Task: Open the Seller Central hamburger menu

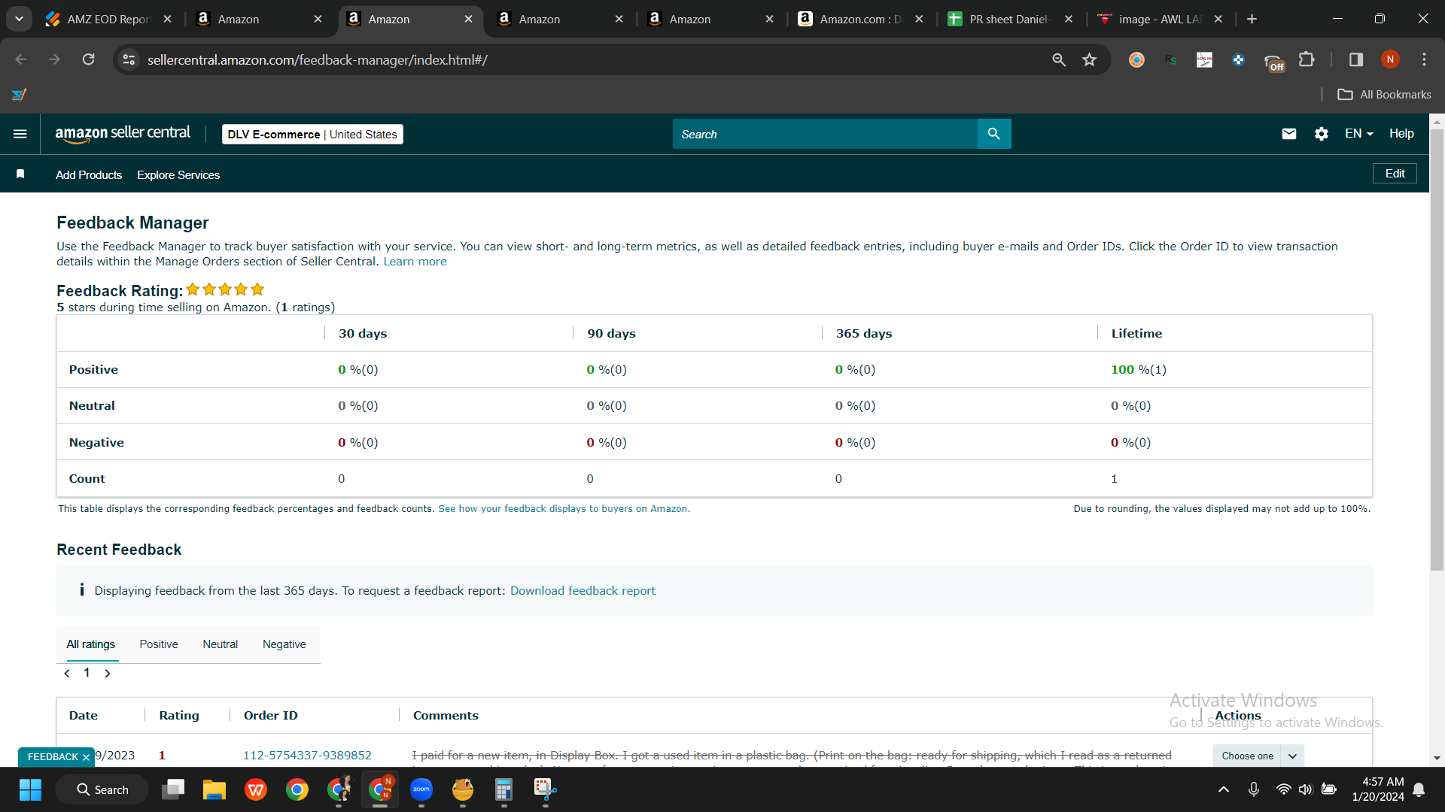Action: (x=20, y=134)
